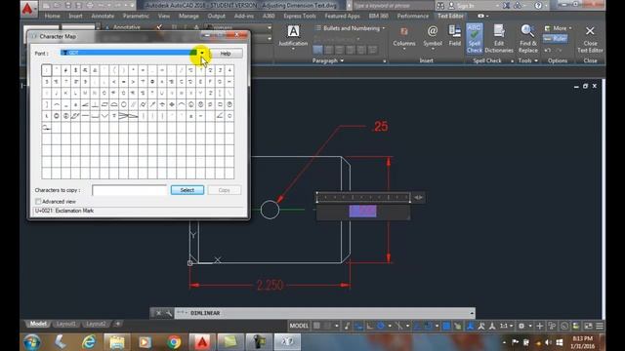Open the View ribbon tab
The image size is (625, 351).
pos(164,16)
